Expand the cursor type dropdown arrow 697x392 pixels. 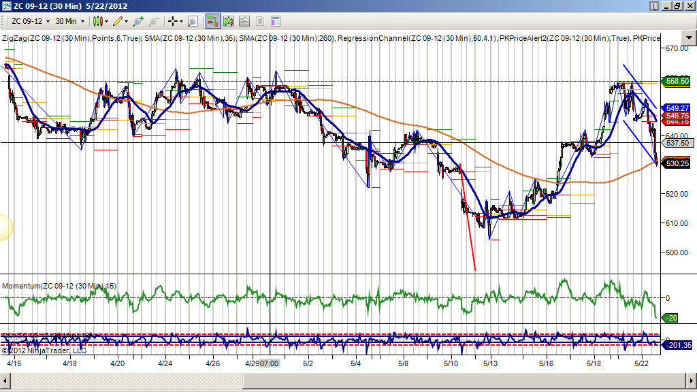181,21
